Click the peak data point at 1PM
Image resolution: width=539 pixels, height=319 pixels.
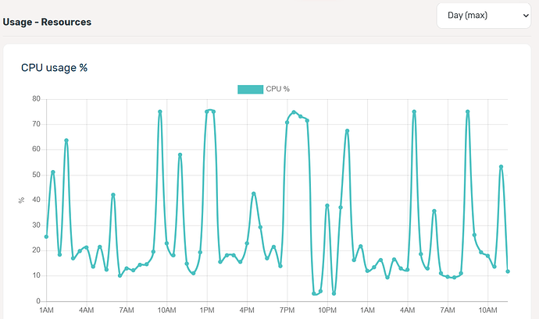coord(207,112)
